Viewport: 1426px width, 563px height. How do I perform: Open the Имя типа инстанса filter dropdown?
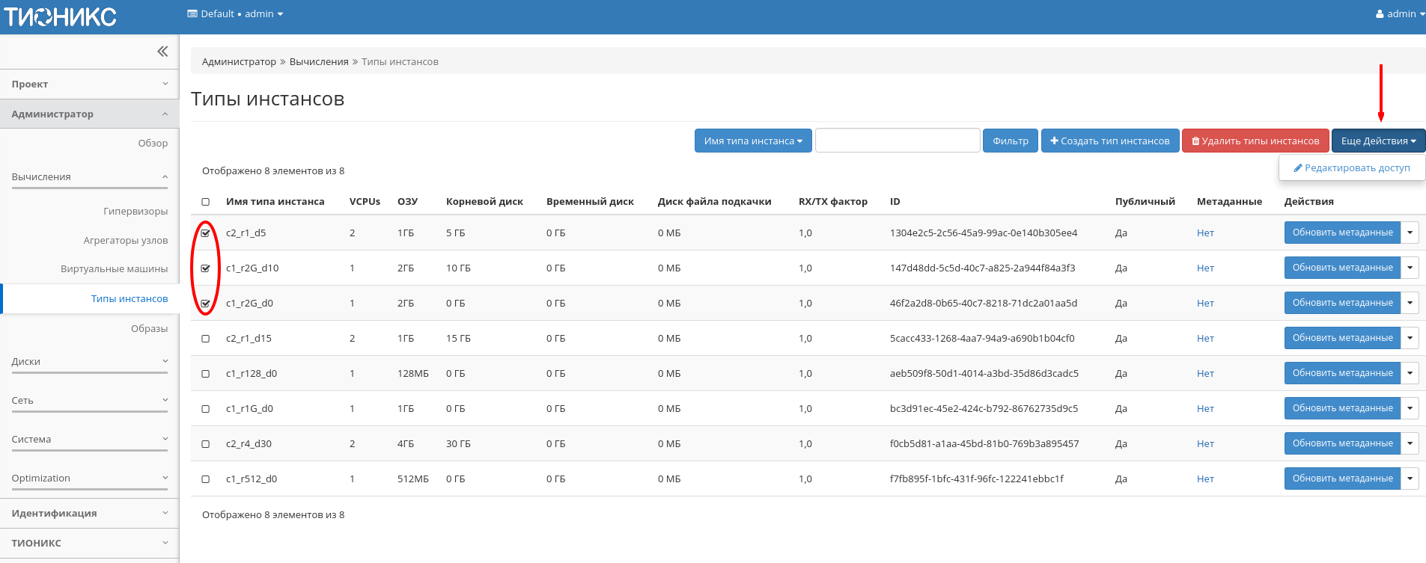point(752,141)
